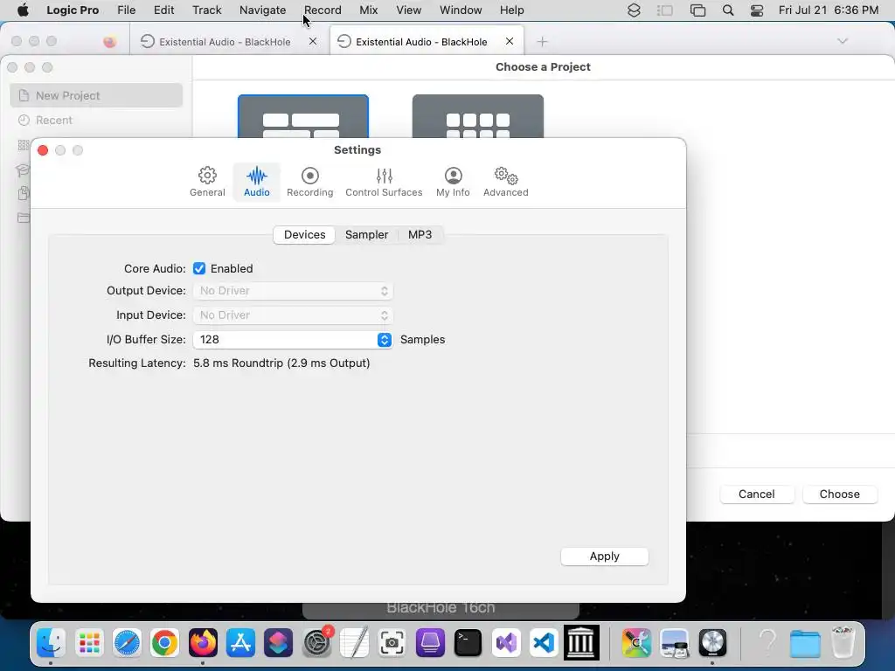
Task: Click the Stage Manager menu bar icon
Action: 664,10
